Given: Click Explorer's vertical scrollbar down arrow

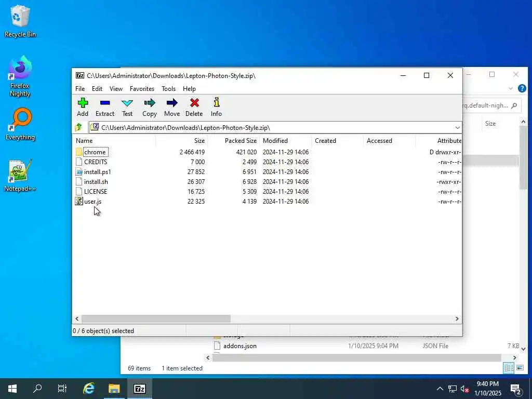Looking at the screenshot, I should pyautogui.click(x=523, y=349).
